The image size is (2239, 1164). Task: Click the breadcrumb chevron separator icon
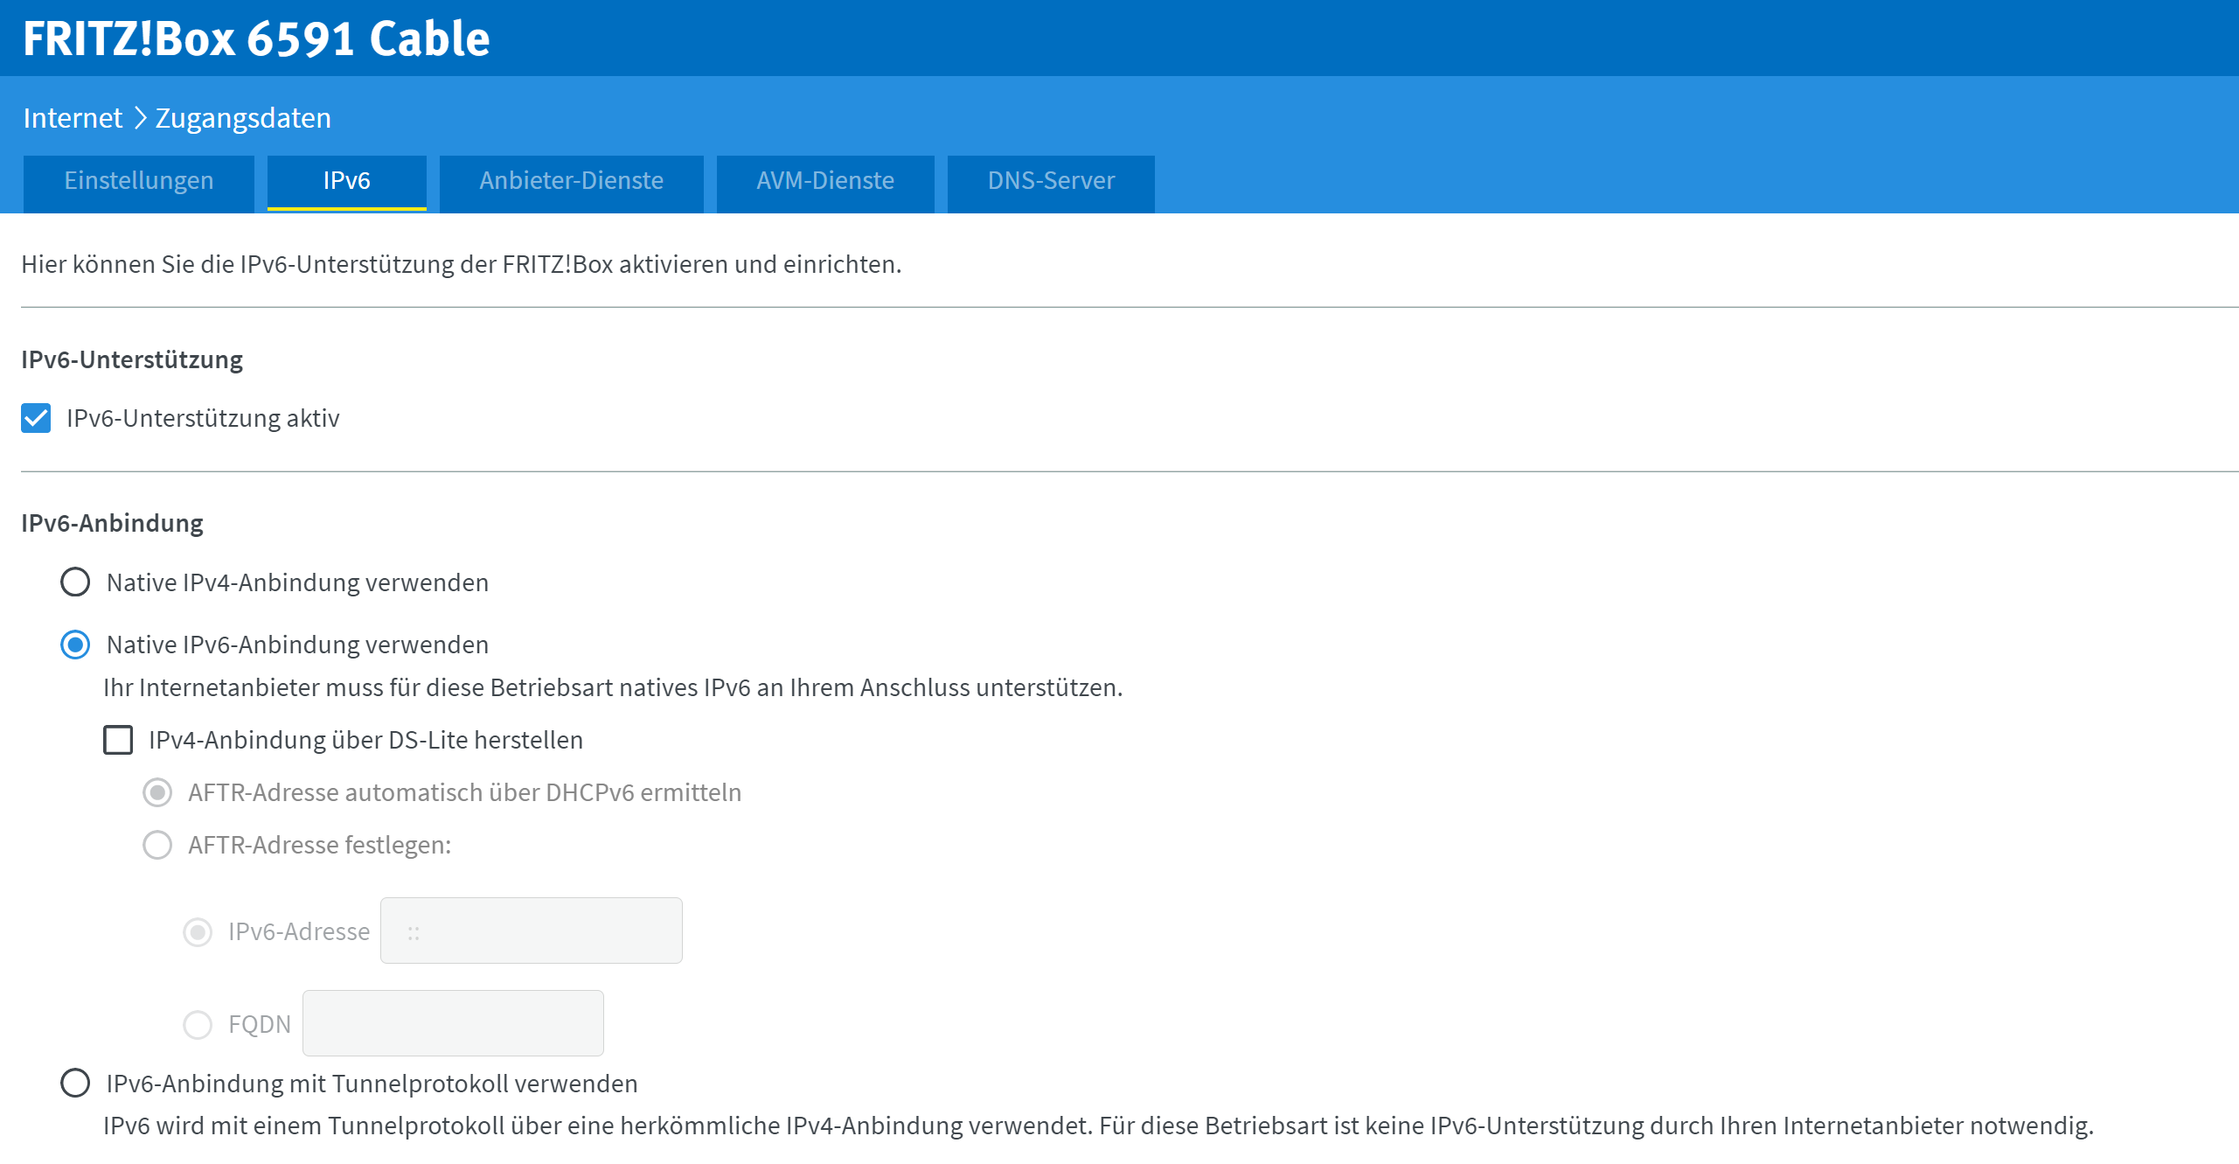point(139,118)
